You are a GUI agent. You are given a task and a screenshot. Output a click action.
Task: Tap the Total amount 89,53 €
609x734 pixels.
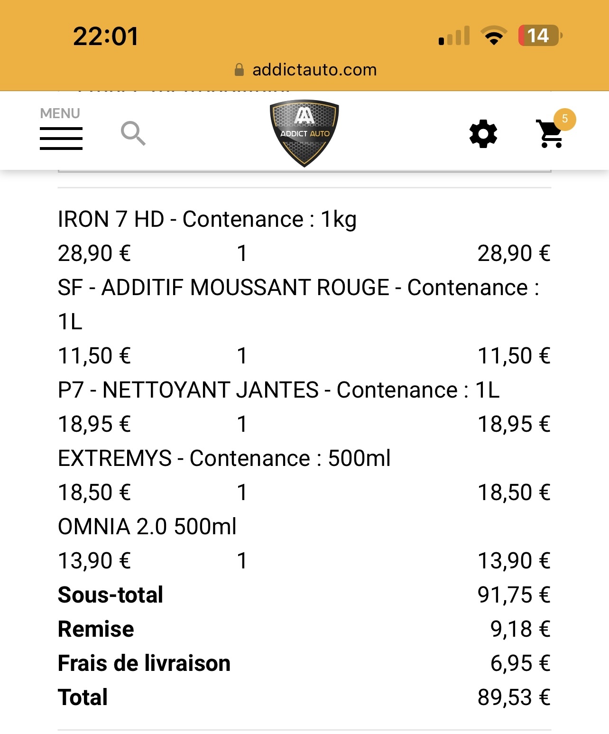click(514, 697)
